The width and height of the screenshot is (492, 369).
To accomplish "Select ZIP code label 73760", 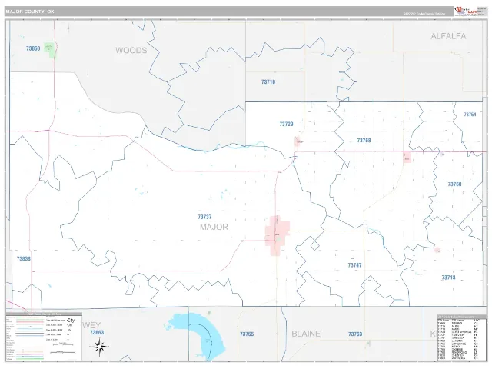I will 454,184.
